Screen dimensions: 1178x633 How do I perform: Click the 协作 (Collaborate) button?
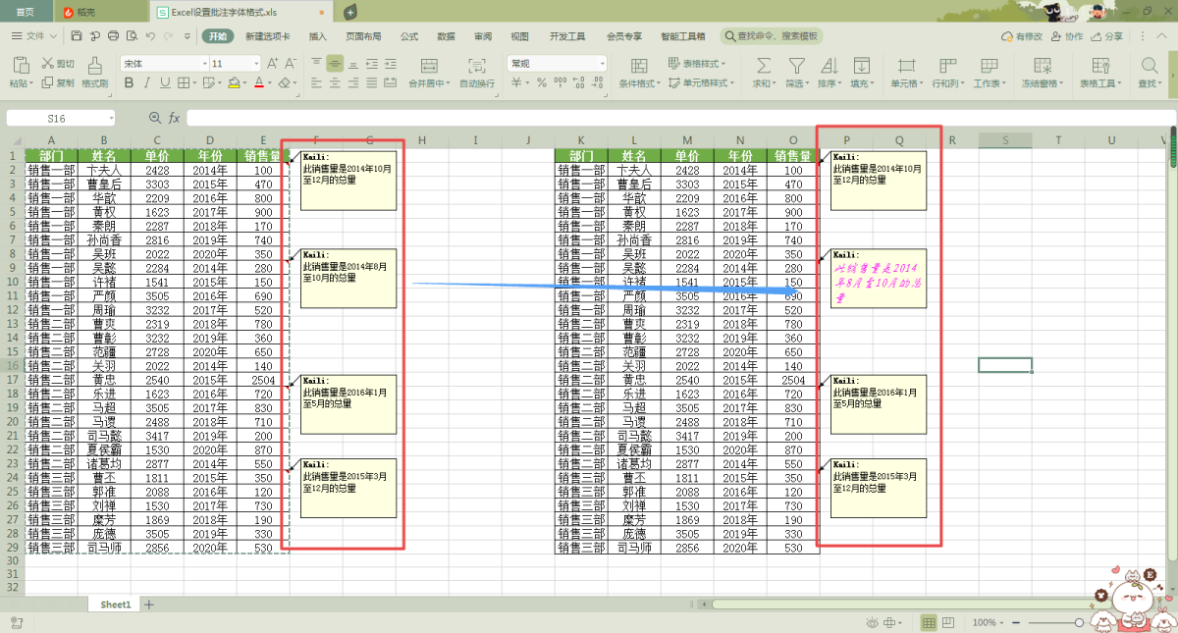[1067, 36]
